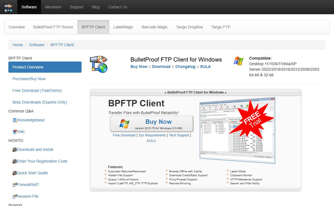Click EULA link under product title
The height and width of the screenshot is (206, 334).
pos(205,67)
